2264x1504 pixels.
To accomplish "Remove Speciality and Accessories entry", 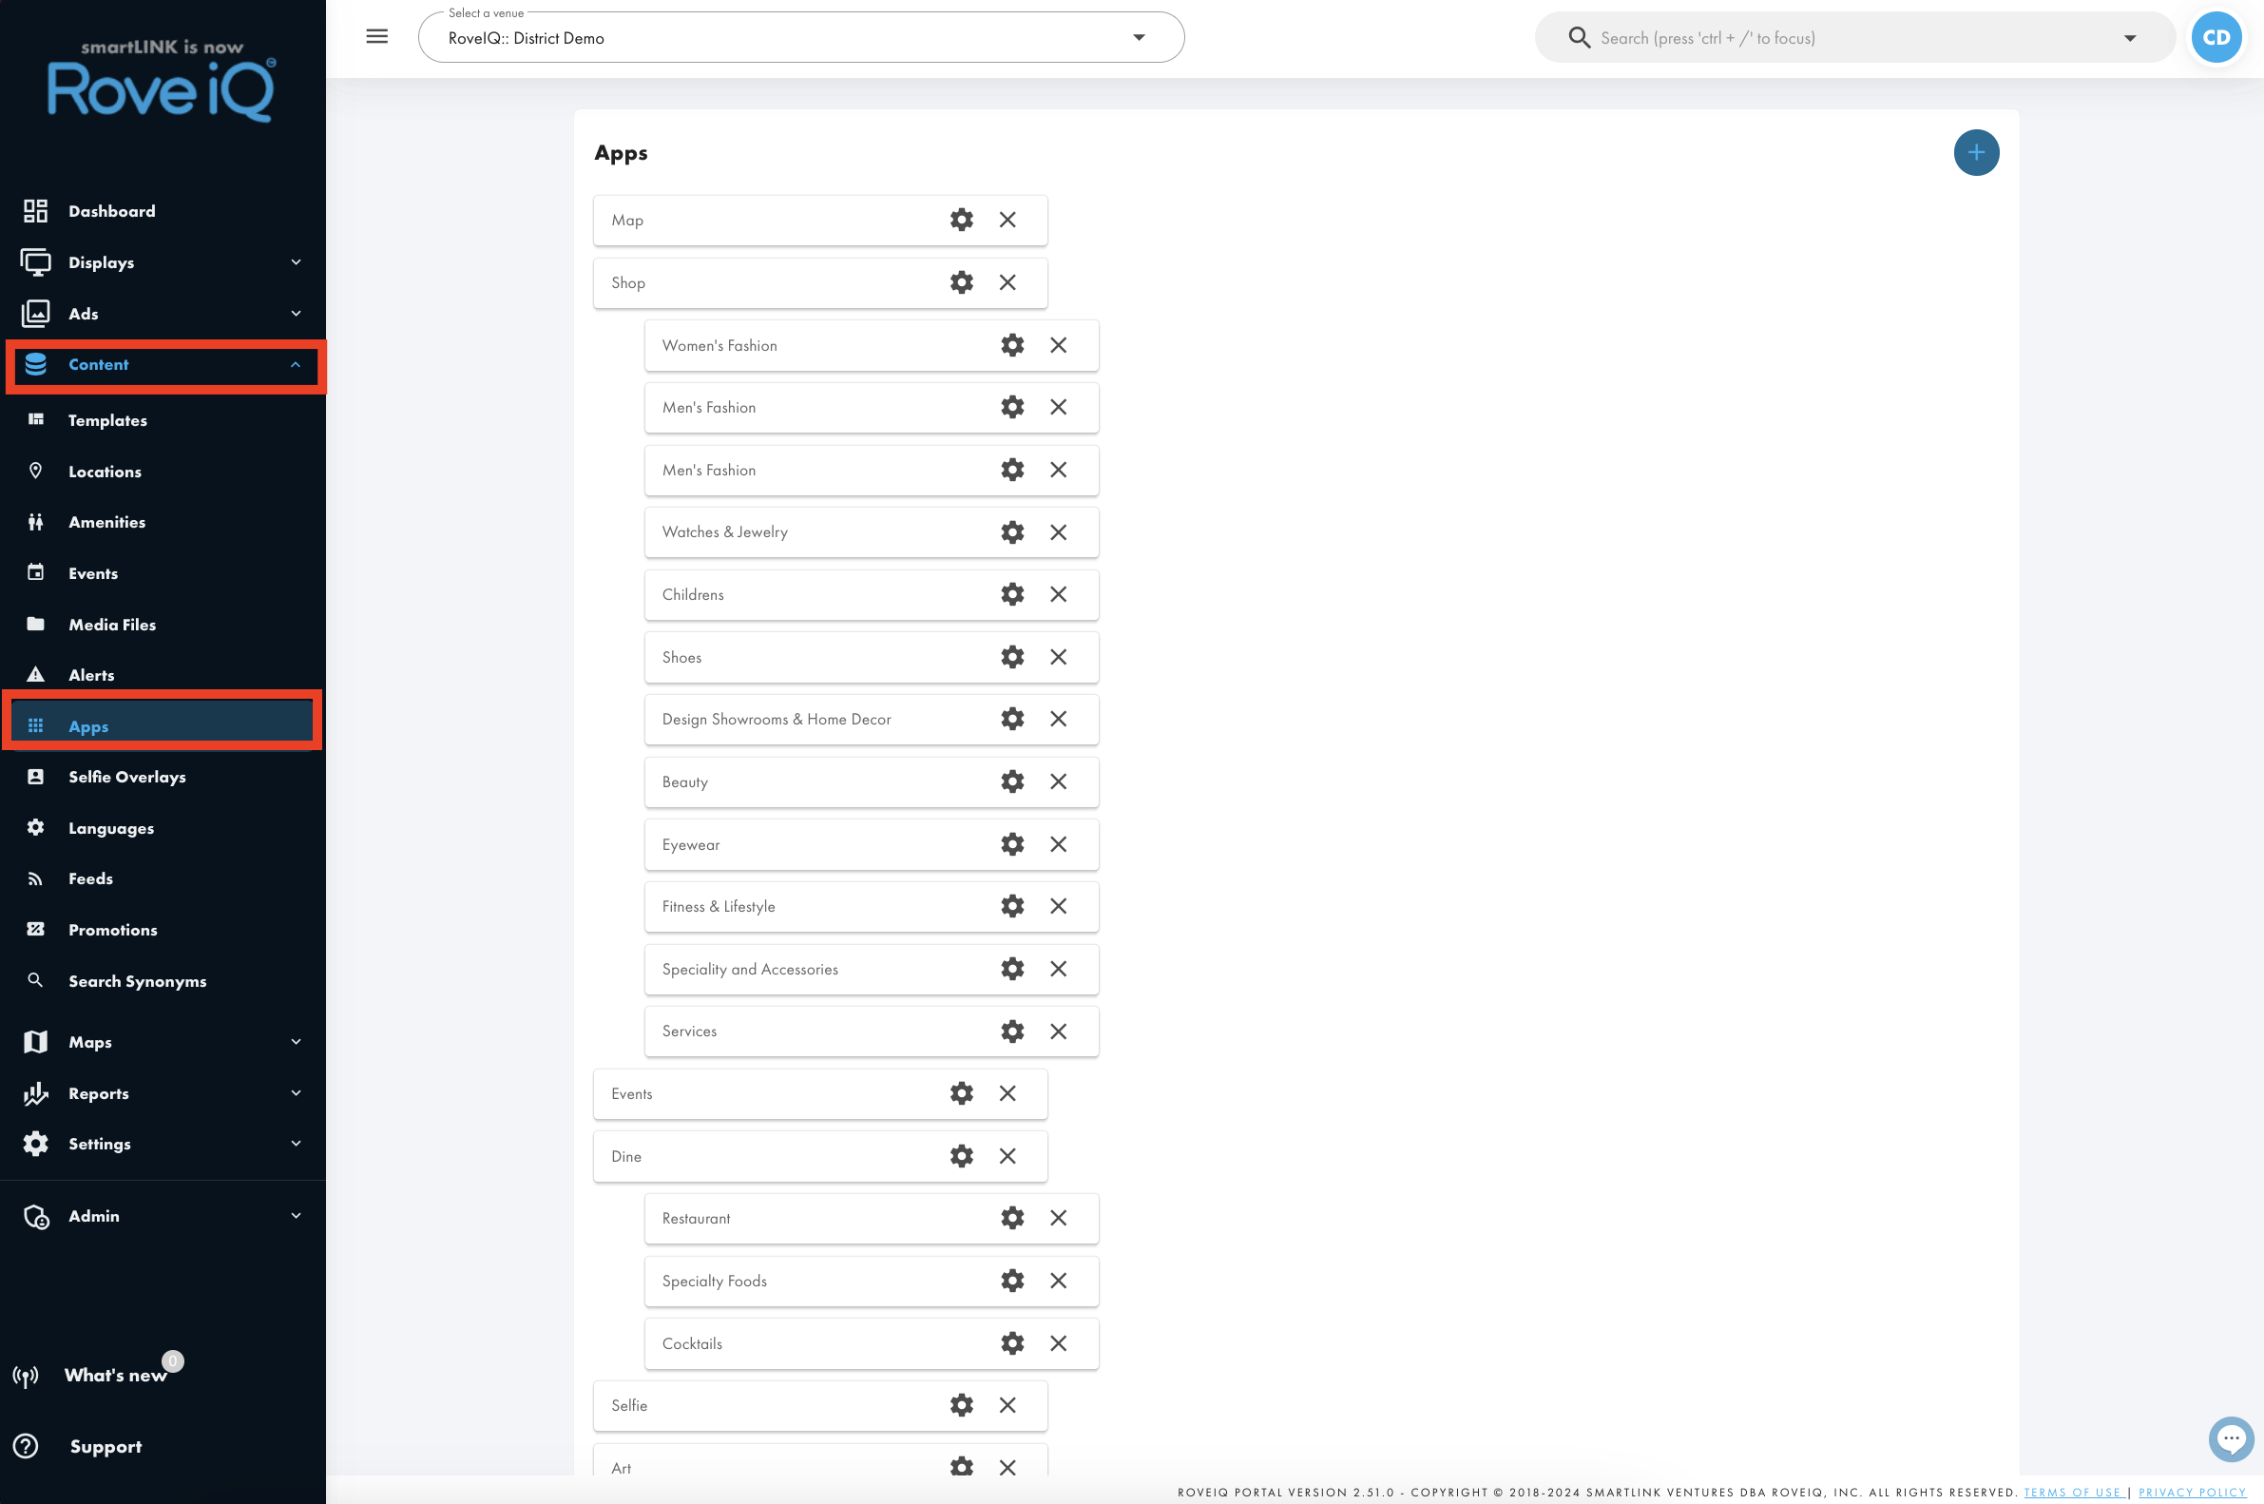I will [1058, 969].
